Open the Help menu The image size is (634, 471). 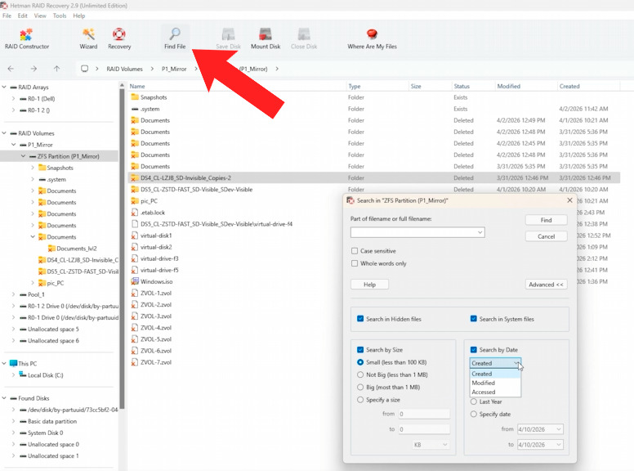pyautogui.click(x=79, y=16)
